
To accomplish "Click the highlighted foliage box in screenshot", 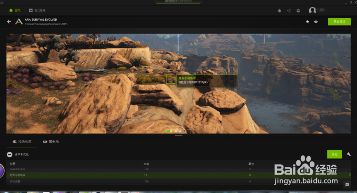I will coord(171,79).
